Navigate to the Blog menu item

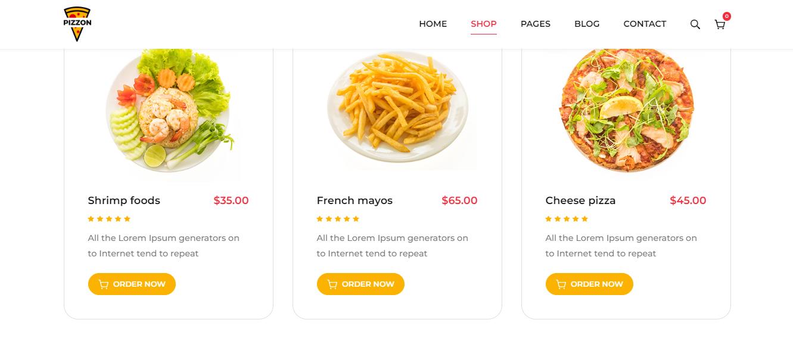coord(587,24)
